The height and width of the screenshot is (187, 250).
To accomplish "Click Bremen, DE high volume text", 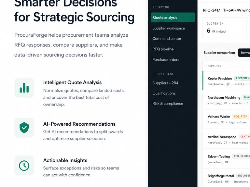I will (x=227, y=122).
